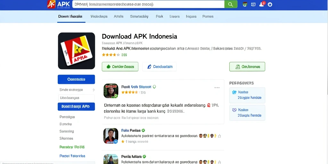Click the white ring profile icon

[270, 4]
